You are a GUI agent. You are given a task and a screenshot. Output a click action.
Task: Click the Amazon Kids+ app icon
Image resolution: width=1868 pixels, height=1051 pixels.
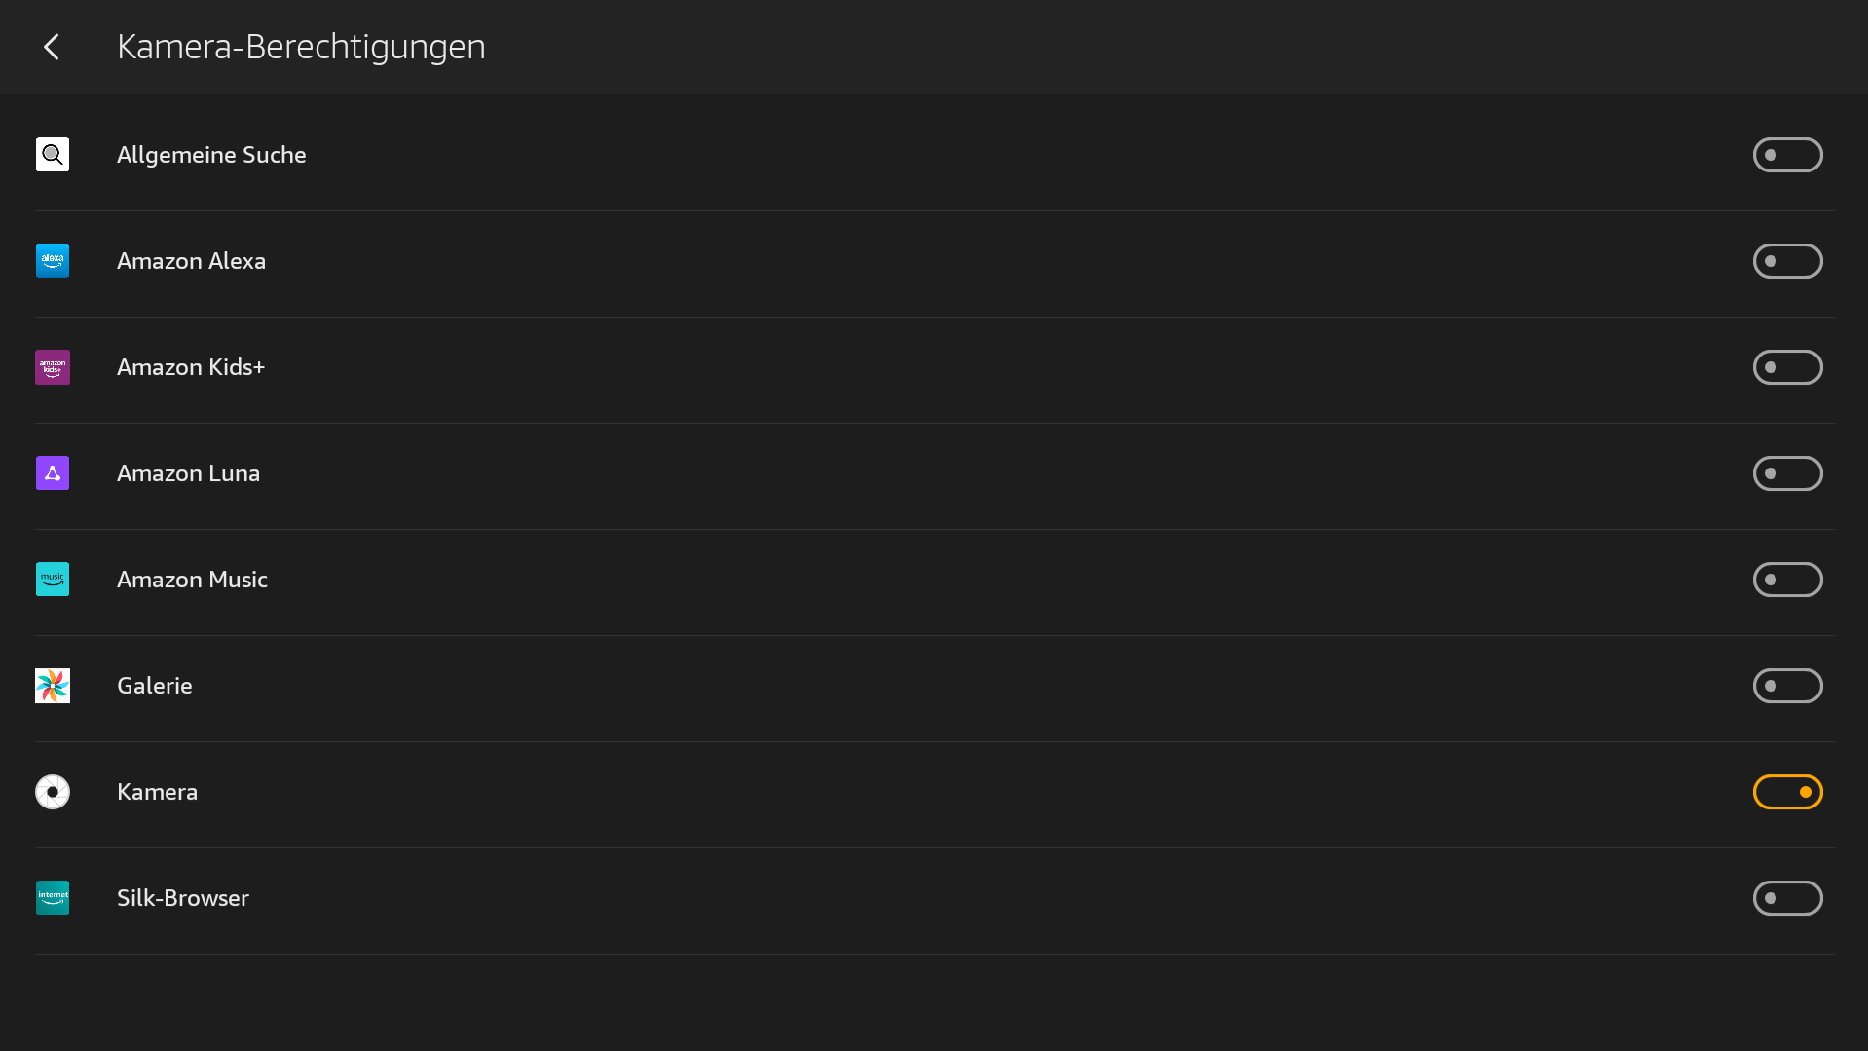click(53, 367)
